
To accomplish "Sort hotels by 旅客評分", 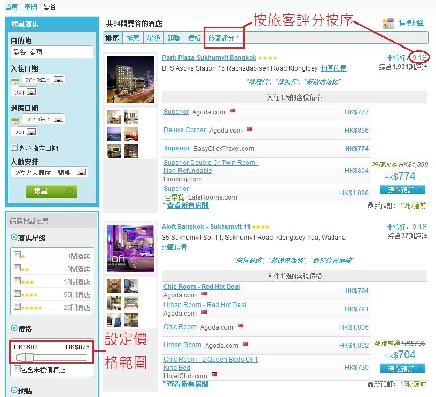I will click(x=222, y=38).
